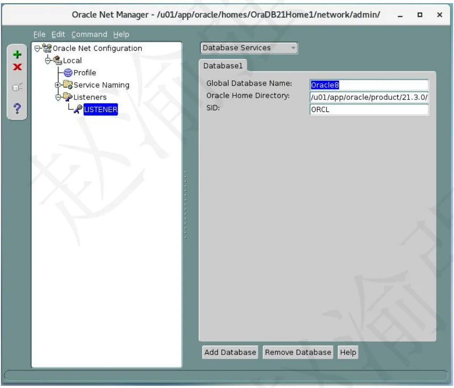Open the Database Services dropdown
Viewport: 454px width, 388px height.
[x=249, y=48]
